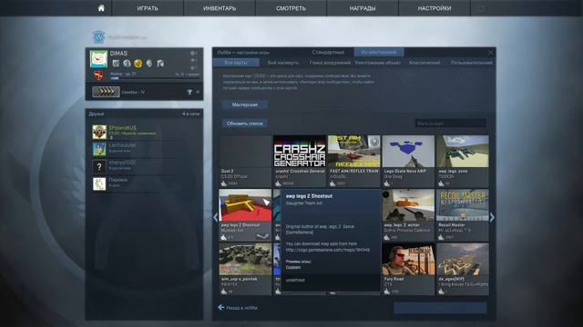This screenshot has width=583, height=327.
Task: Open the home screen icon
Action: point(101,8)
